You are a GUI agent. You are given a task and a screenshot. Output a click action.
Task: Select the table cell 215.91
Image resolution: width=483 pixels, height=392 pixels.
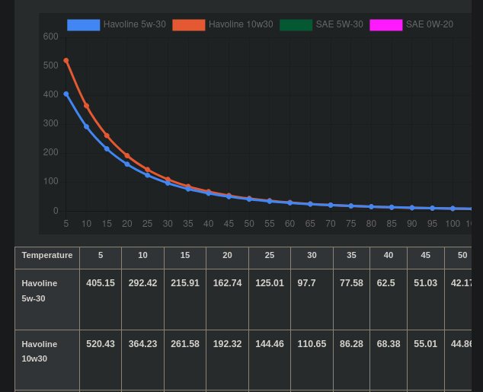coord(185,299)
